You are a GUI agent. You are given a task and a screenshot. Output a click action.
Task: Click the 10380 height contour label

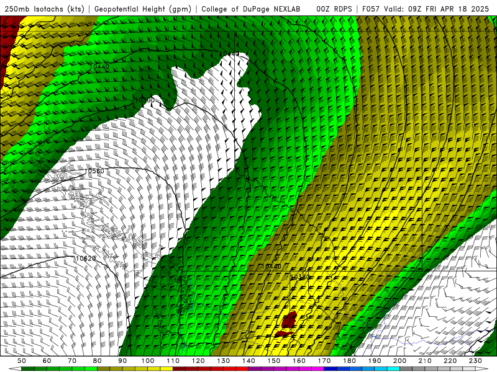point(300,277)
